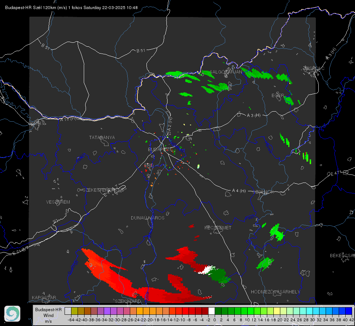
Task: Click the VESZPRÉM city label
Action: [x=58, y=202]
